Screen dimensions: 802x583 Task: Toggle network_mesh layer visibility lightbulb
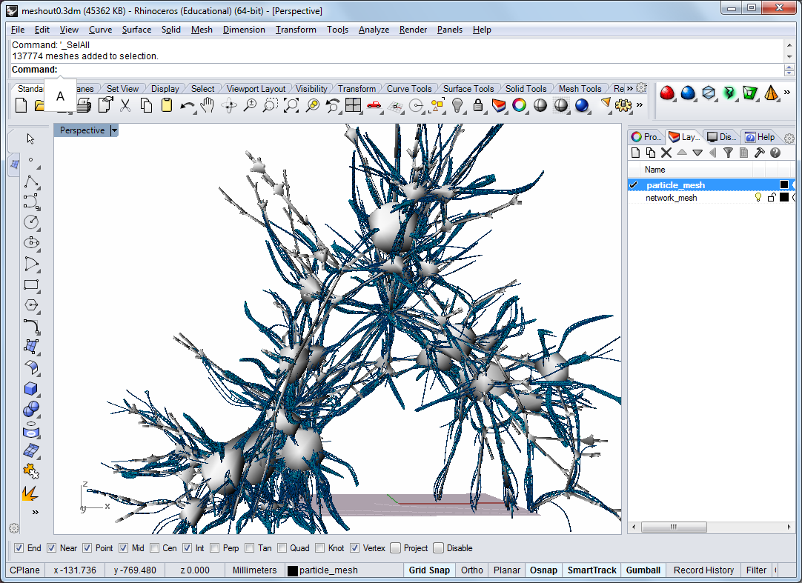tap(758, 198)
